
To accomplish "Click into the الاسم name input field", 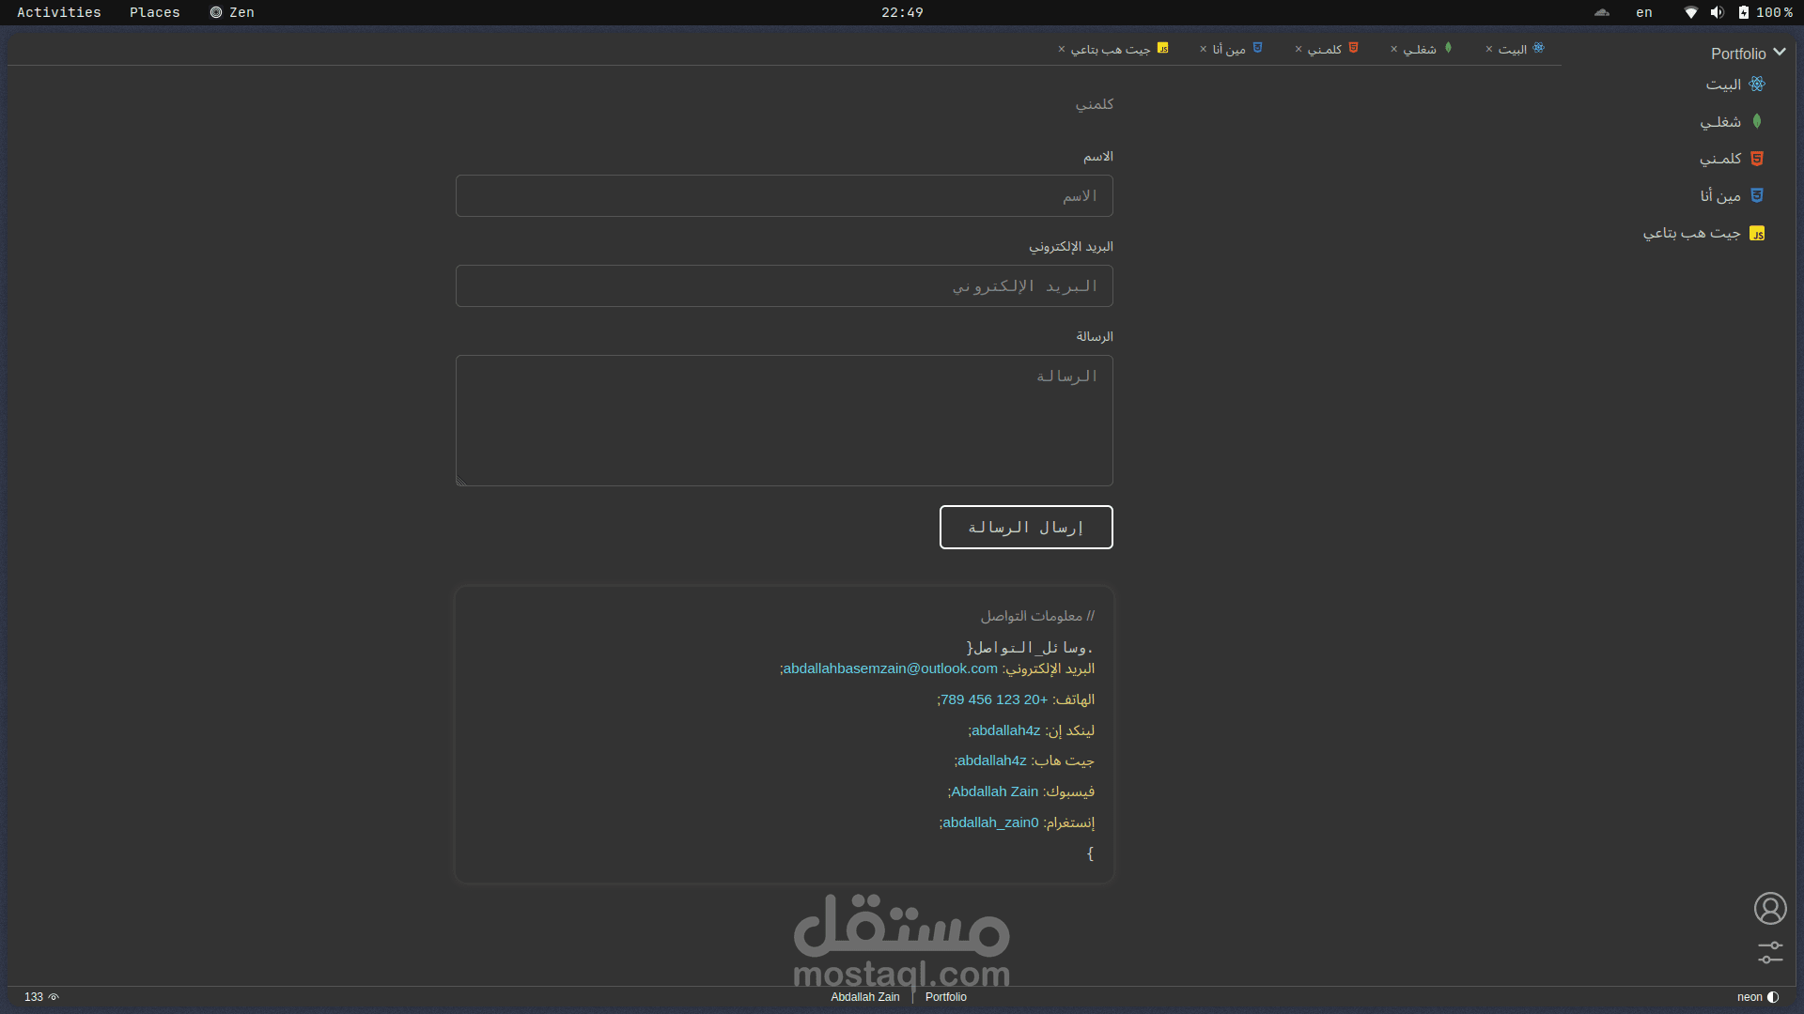I will point(784,195).
